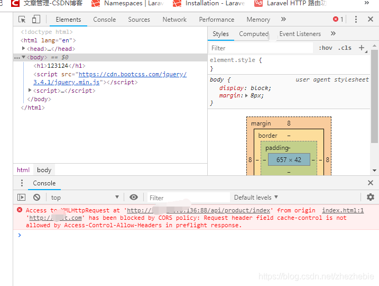Open the Network tab

174,20
